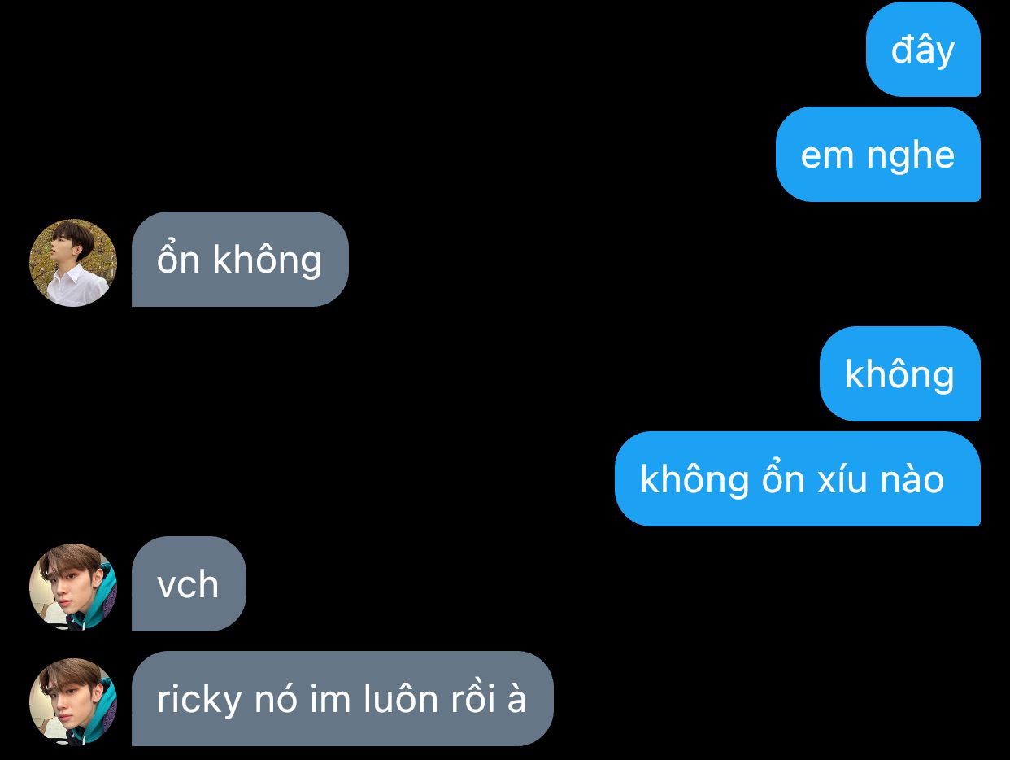Open profile avatar beside "ổn không" message
The height and width of the screenshot is (760, 1010).
[x=73, y=262]
